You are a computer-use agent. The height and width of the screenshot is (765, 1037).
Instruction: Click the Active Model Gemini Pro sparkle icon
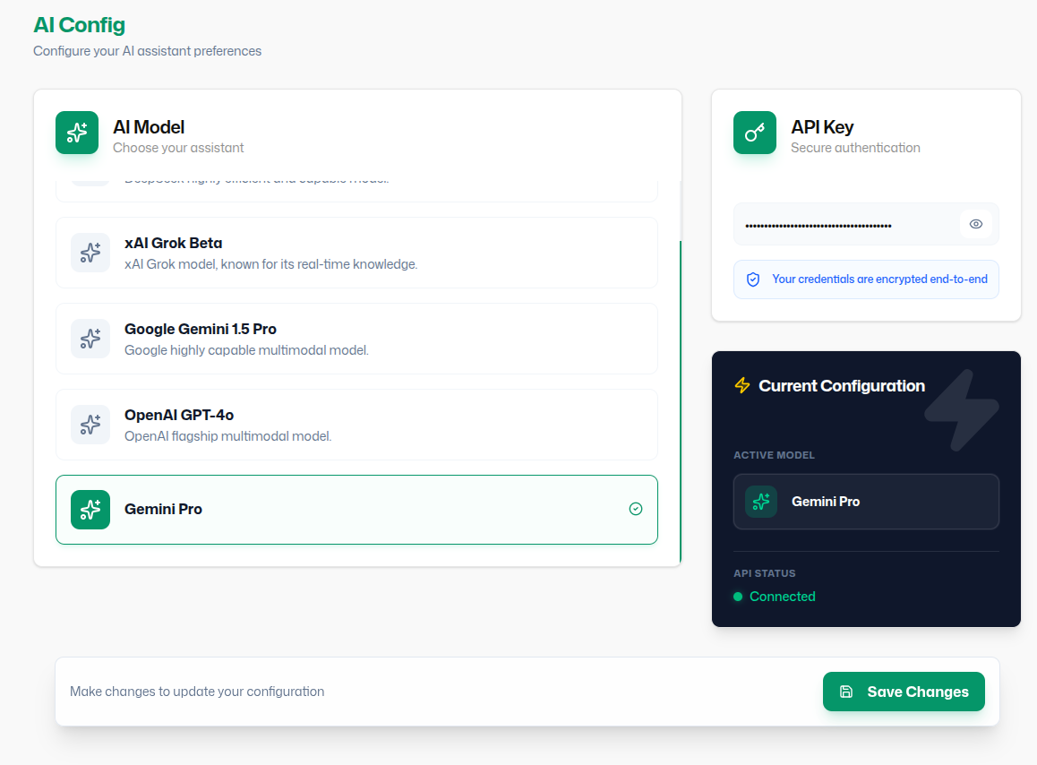point(761,501)
